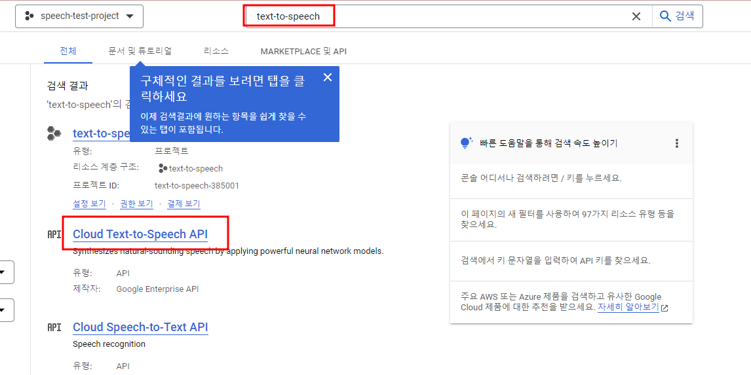This screenshot has width=751, height=375.
Task: Click the project hexagon icon in the selector
Action: pos(29,16)
